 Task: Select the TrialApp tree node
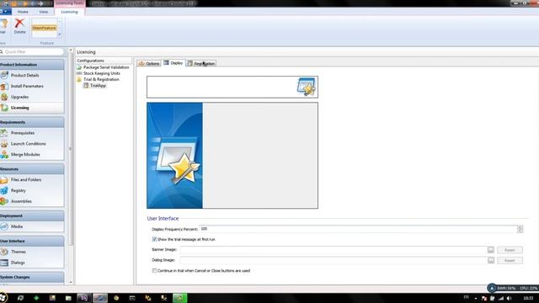click(x=98, y=86)
